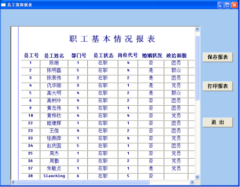Click the vertical scrollbar thumb

point(197,68)
